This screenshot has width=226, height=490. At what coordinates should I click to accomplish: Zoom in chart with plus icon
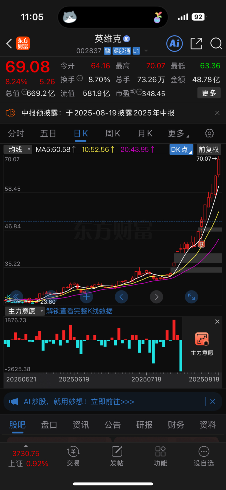click(86, 297)
